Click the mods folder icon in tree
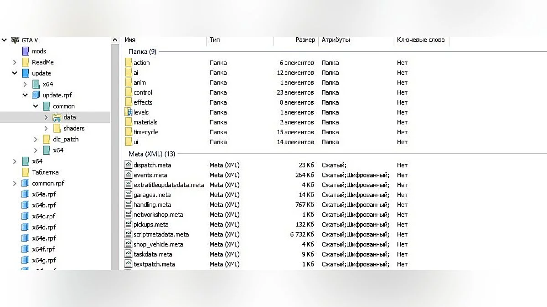The width and height of the screenshot is (547, 307). (x=26, y=51)
